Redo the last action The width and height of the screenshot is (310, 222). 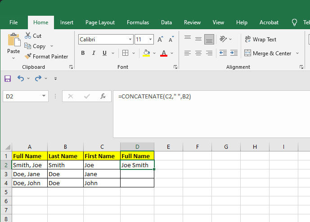[38, 78]
